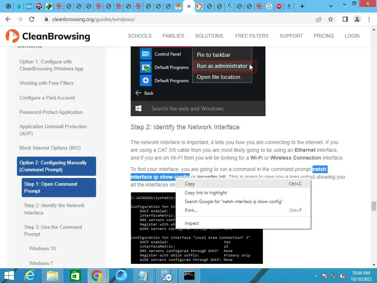Bookmark this page with the star icon
This screenshot has width=377, height=283.
331,19
